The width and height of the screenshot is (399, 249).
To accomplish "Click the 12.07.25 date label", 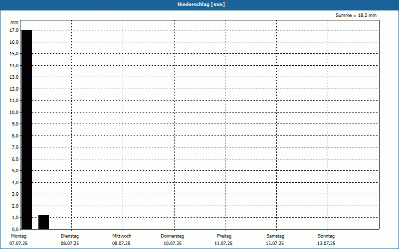I will [x=275, y=244].
